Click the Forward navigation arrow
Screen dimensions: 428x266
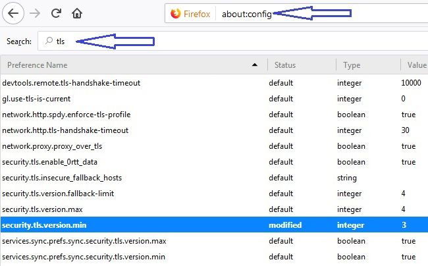(35, 13)
